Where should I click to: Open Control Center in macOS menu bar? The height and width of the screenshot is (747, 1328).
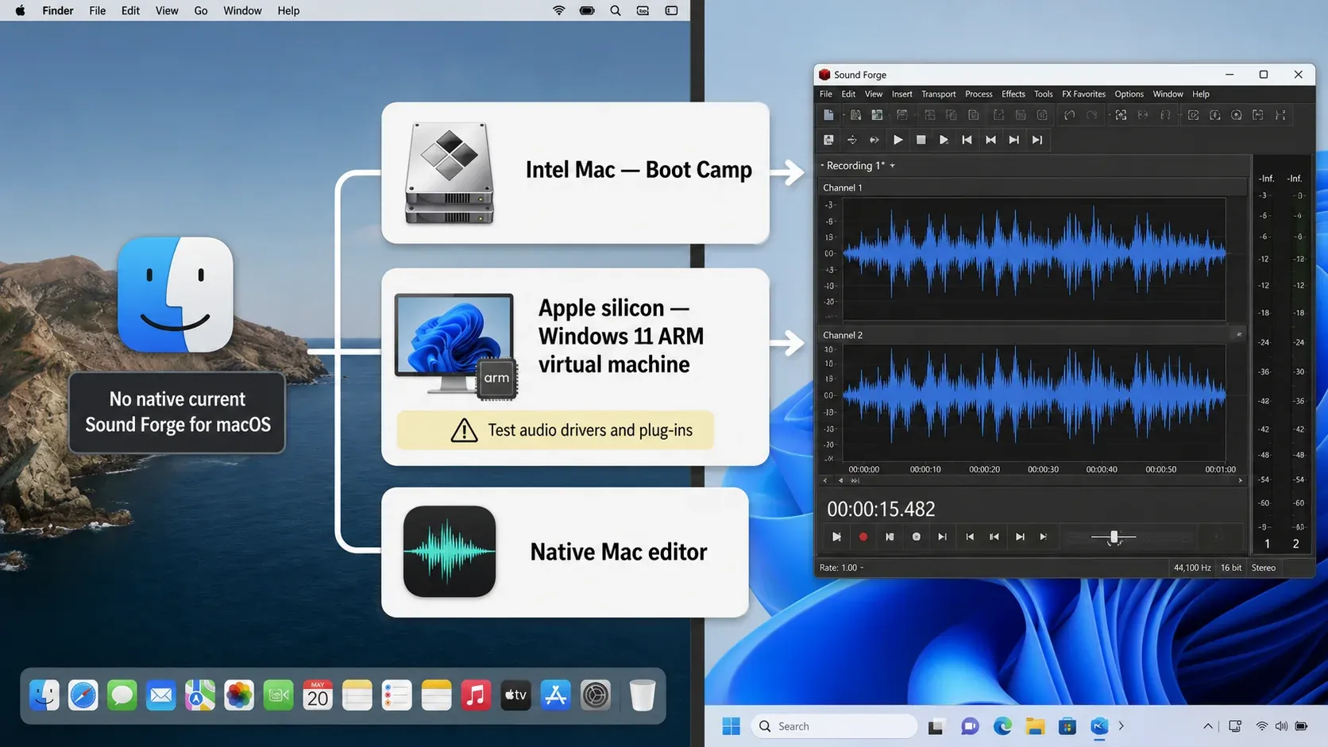[x=671, y=11]
